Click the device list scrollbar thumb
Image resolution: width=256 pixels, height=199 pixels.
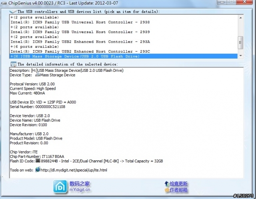tap(240, 42)
